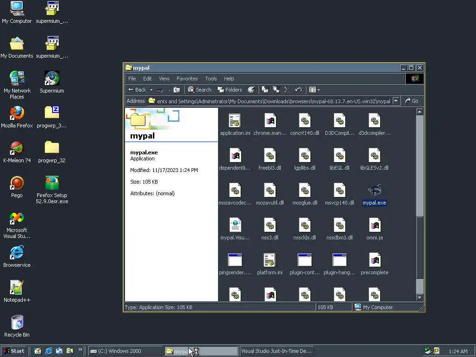
Task: Select nss3.dll file
Action: 270,229
